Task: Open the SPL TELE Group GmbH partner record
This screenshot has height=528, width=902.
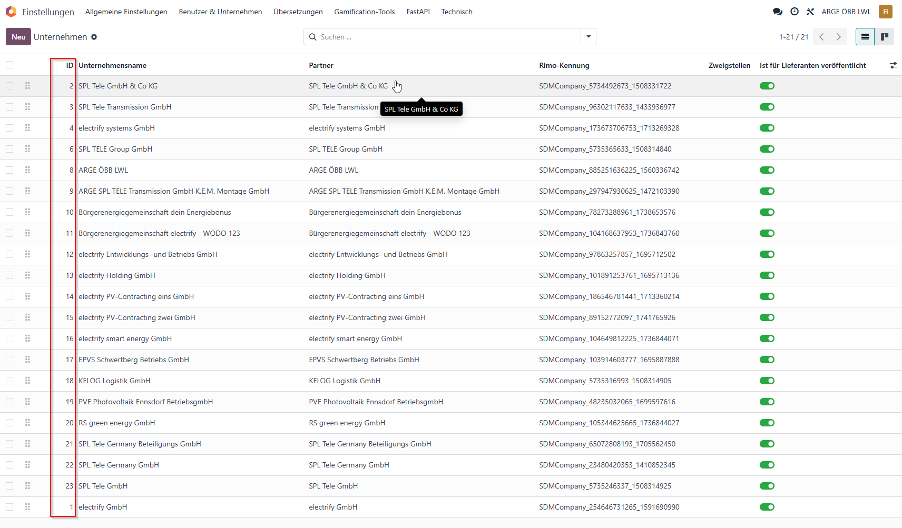Action: (346, 149)
